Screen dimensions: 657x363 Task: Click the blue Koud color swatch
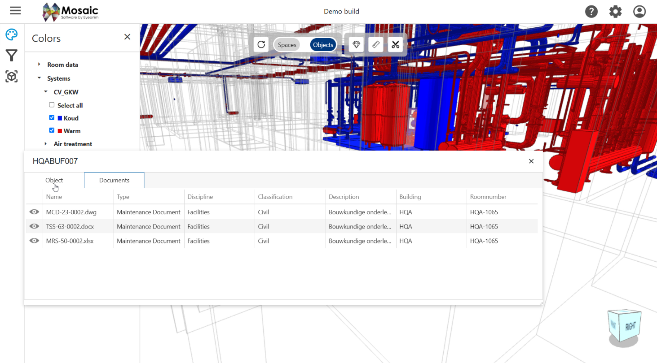(x=60, y=118)
